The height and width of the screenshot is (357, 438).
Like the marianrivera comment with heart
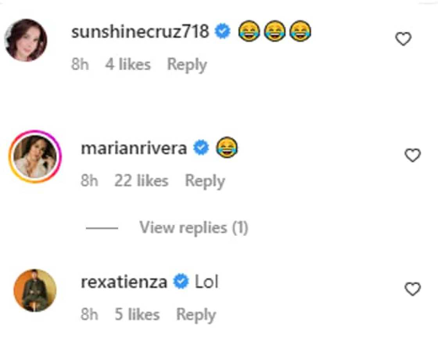pos(412,155)
